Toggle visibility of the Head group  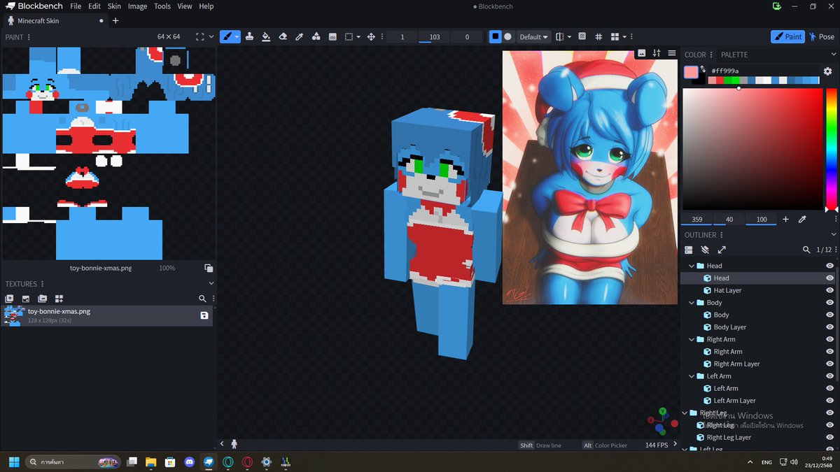click(x=829, y=266)
